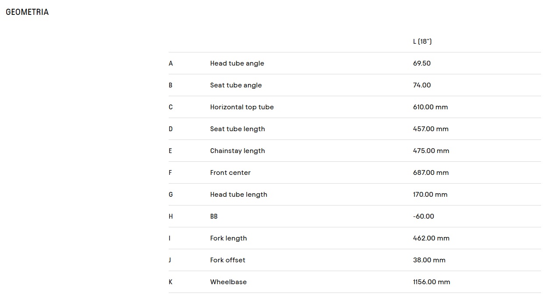This screenshot has width=549, height=303.
Task: Click the -60.00 BB value
Action: [424, 216]
